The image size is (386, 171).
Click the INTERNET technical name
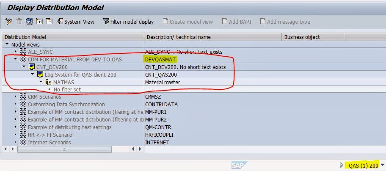[157, 143]
